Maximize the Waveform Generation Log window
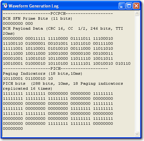This screenshot has height=141, width=144. (x=129, y=6)
